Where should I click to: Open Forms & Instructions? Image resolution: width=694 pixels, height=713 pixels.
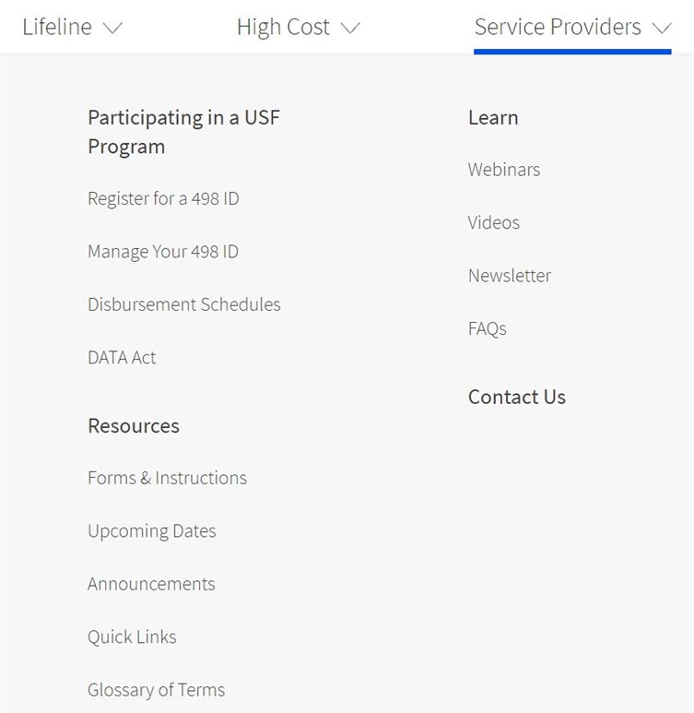[x=167, y=478]
